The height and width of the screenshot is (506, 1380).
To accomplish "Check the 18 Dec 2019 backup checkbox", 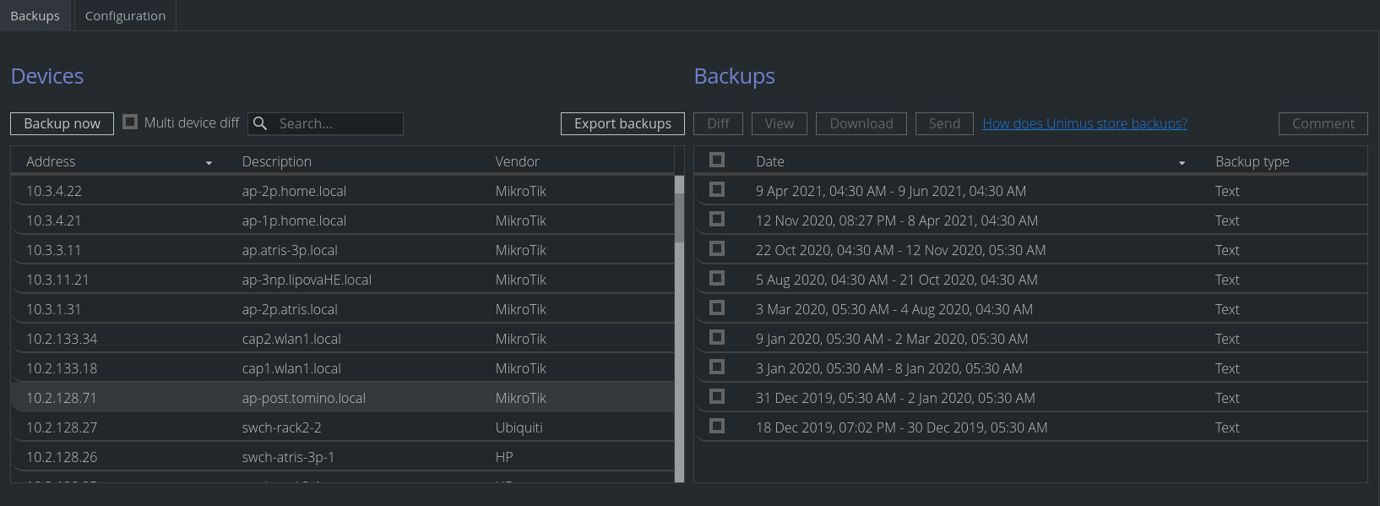I will tap(717, 426).
